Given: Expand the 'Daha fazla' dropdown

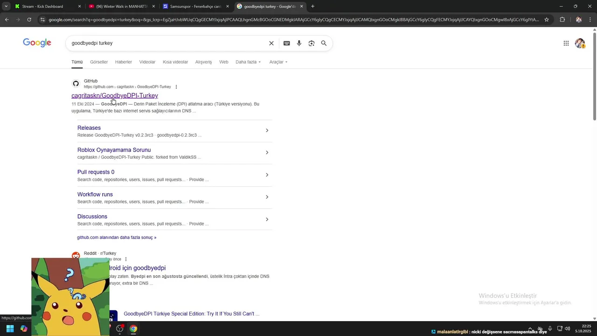Looking at the screenshot, I should pyautogui.click(x=248, y=62).
